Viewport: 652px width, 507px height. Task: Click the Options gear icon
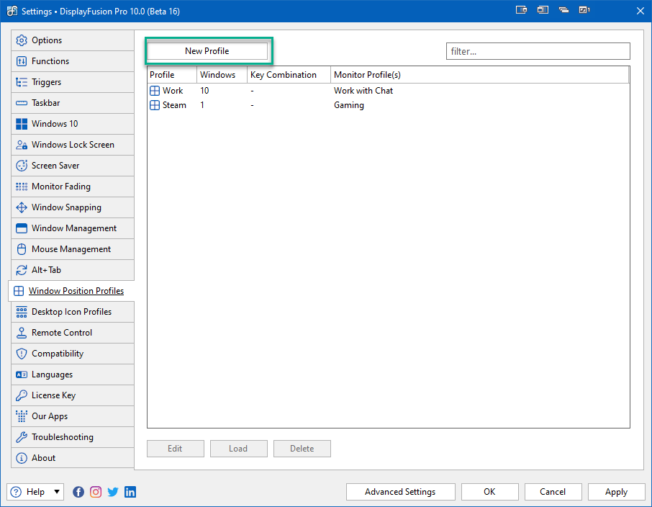(22, 40)
